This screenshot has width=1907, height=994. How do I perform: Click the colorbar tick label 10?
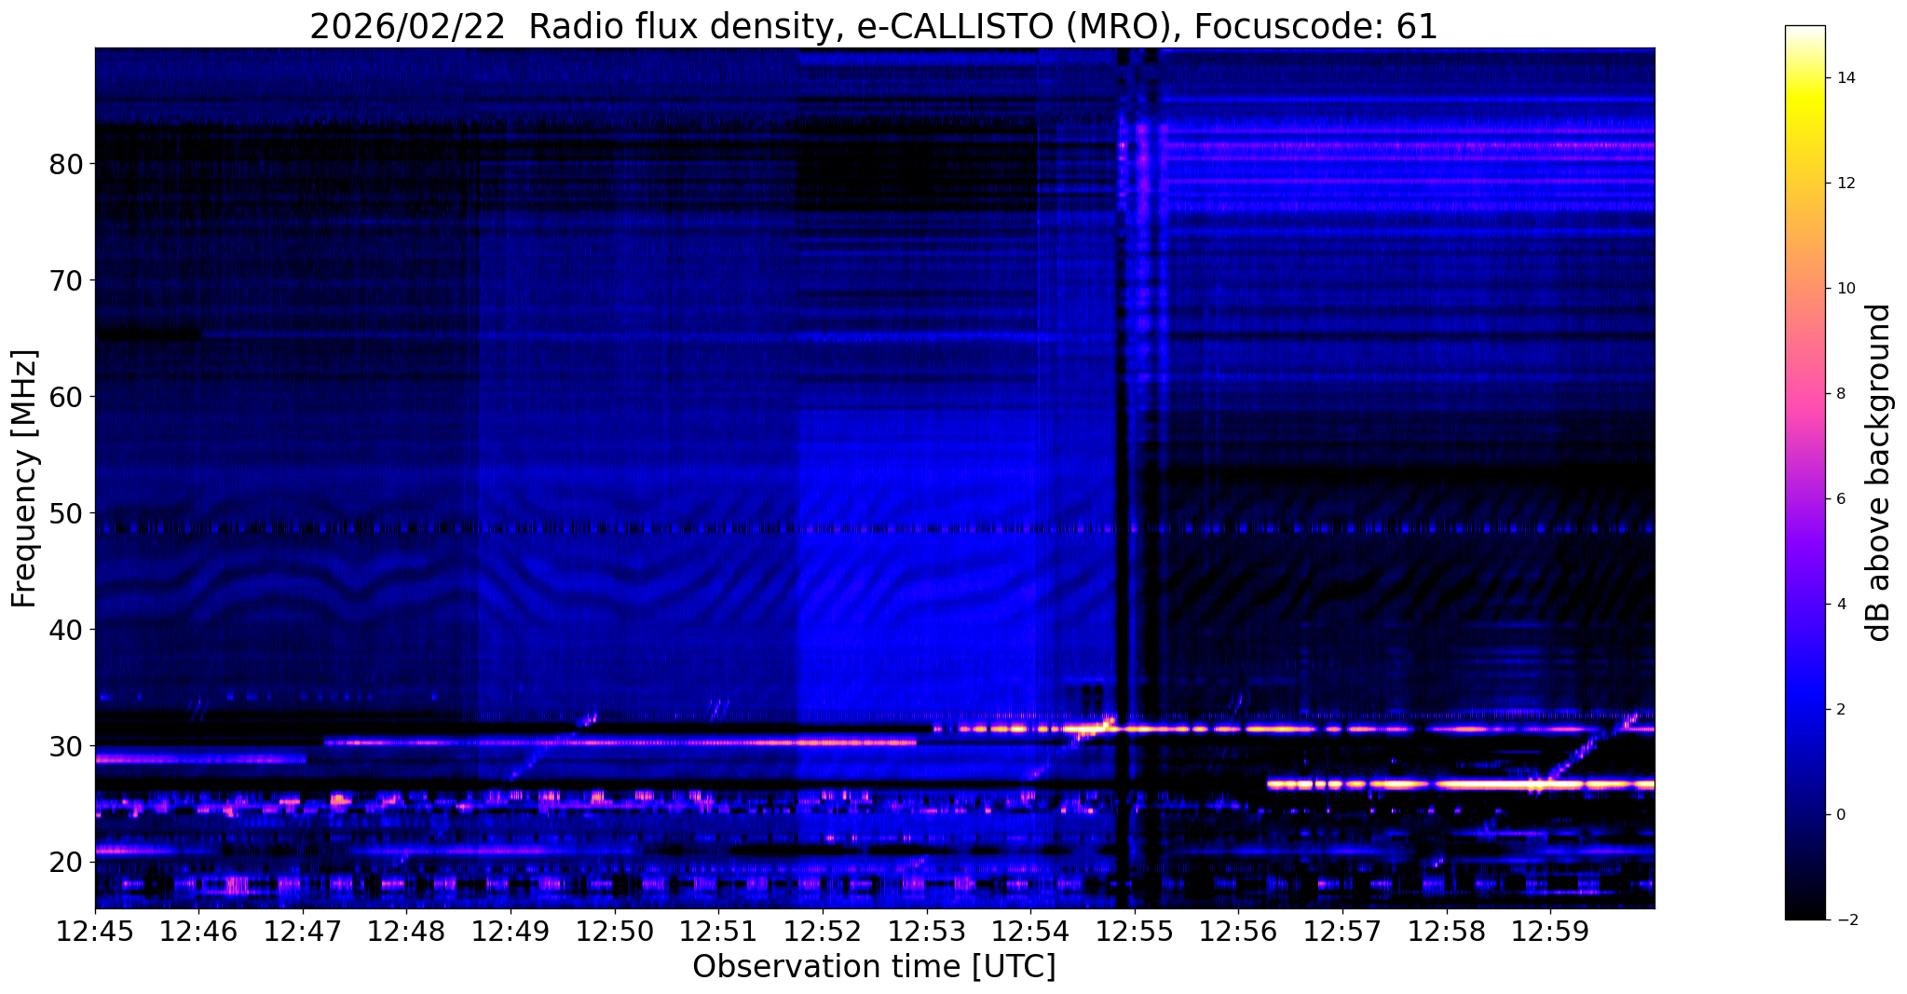point(1845,289)
